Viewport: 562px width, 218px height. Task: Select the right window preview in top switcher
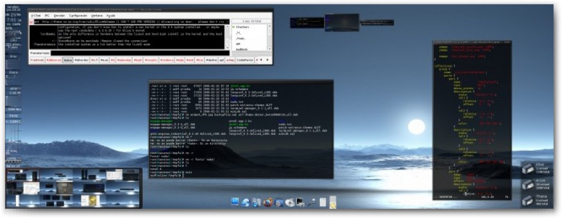[x=377, y=22]
